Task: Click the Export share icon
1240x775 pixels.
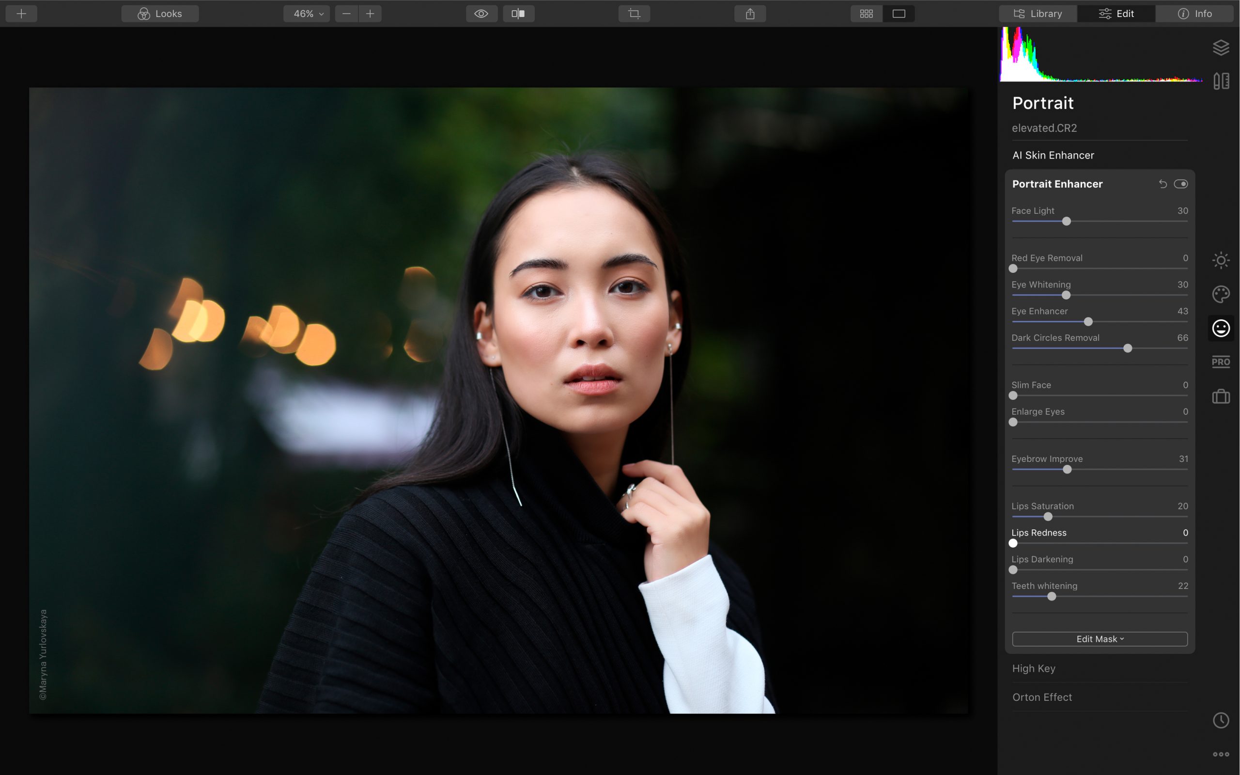Action: (x=750, y=13)
